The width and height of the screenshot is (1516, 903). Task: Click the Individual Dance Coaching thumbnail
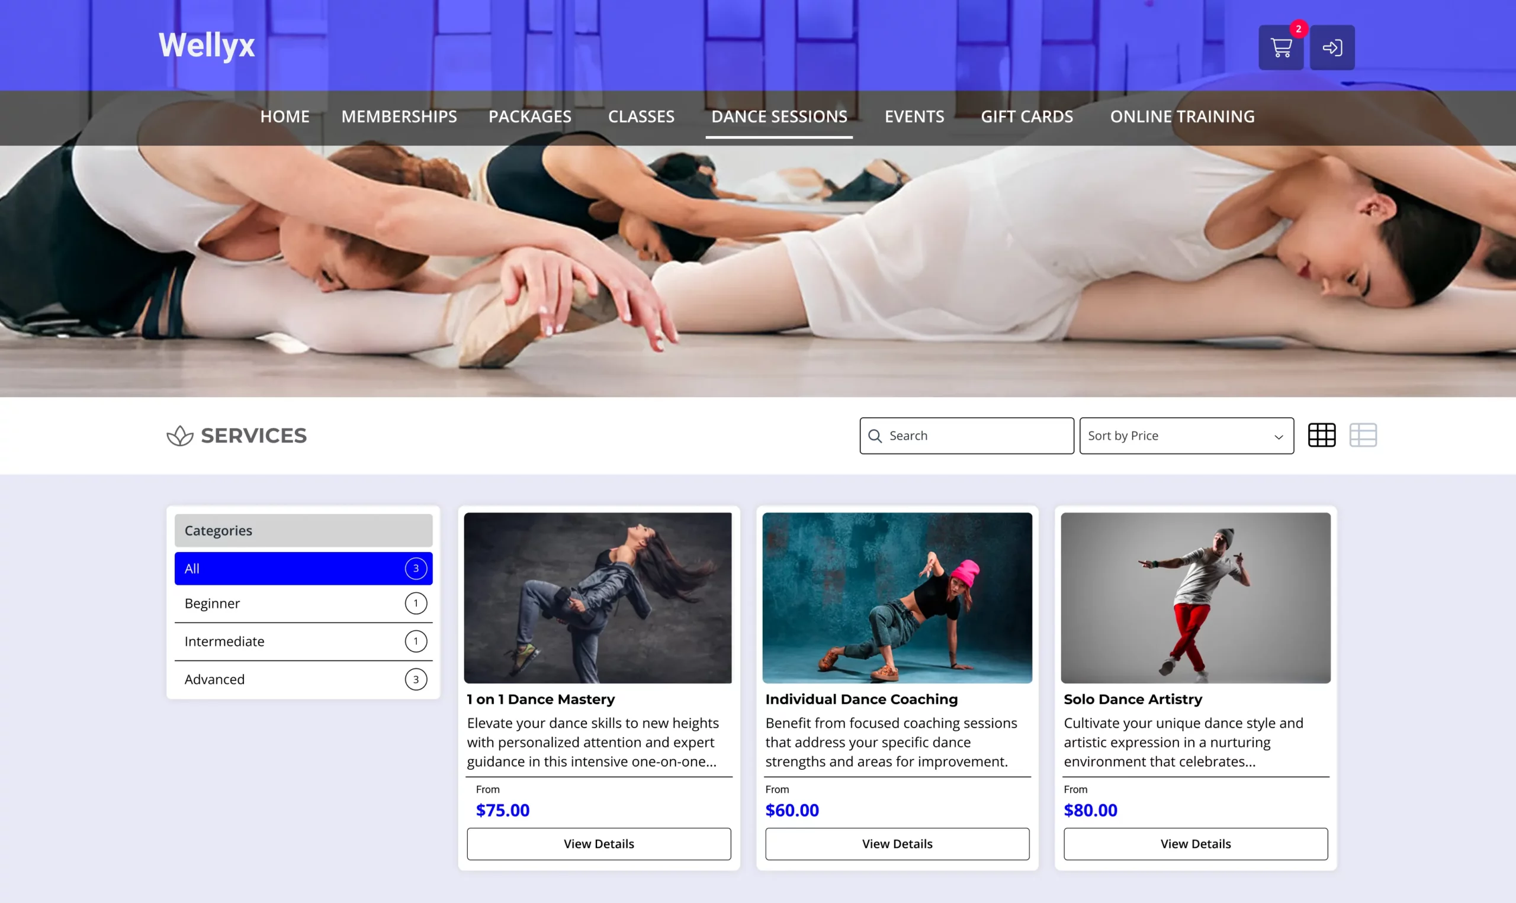tap(897, 598)
